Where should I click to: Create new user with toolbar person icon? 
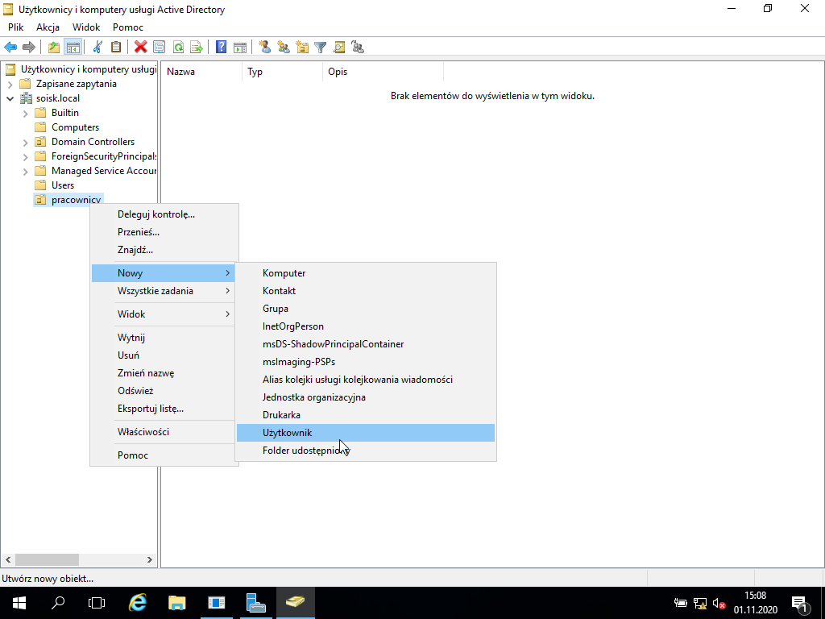coord(264,47)
